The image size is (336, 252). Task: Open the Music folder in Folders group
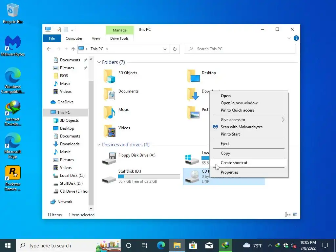pos(116,113)
